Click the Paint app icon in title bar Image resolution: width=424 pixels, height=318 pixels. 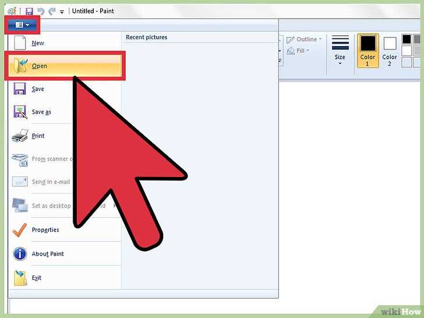(12, 12)
